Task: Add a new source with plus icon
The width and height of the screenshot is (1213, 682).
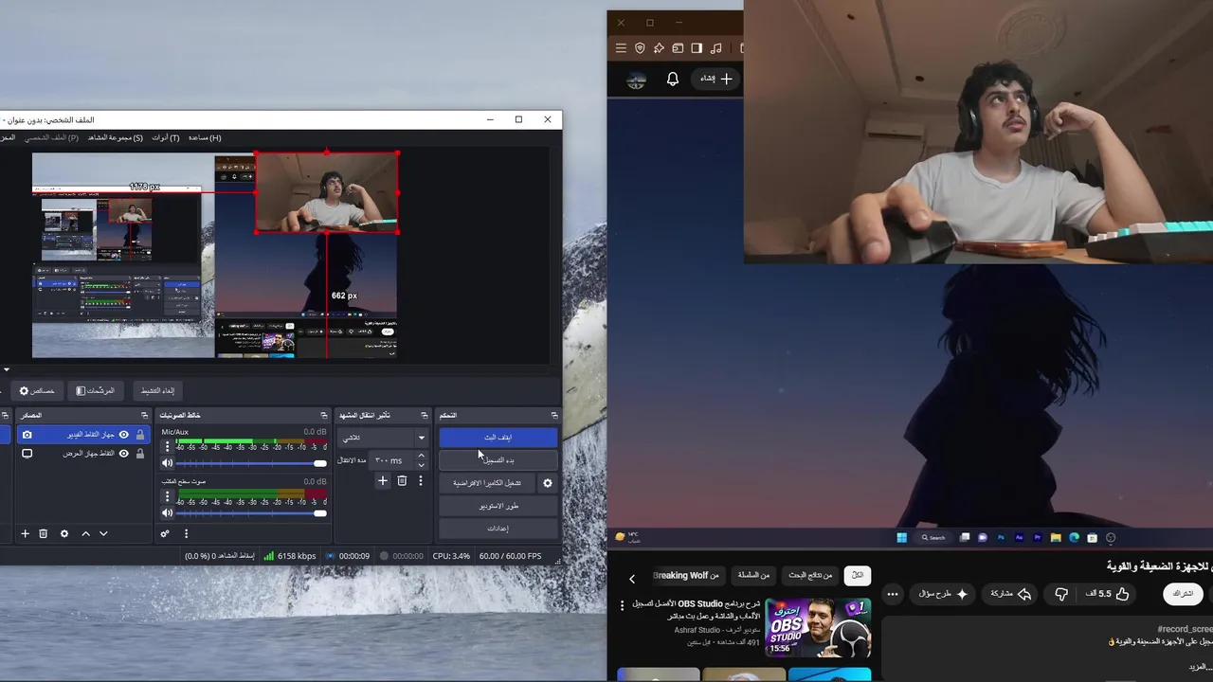Action: point(26,534)
